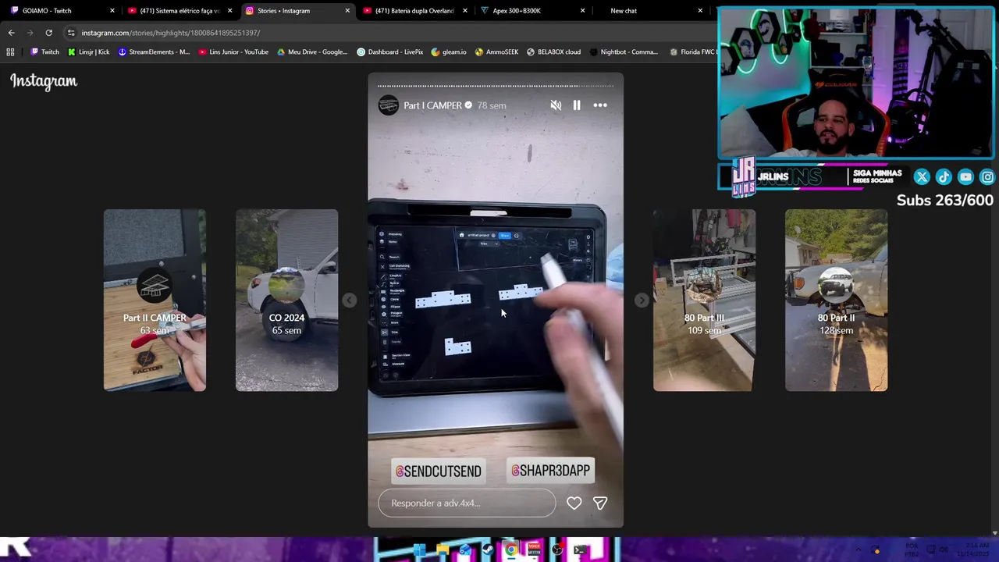Screen dimensions: 999x562
Task: Click the story author's profile avatar
Action: [x=388, y=105]
